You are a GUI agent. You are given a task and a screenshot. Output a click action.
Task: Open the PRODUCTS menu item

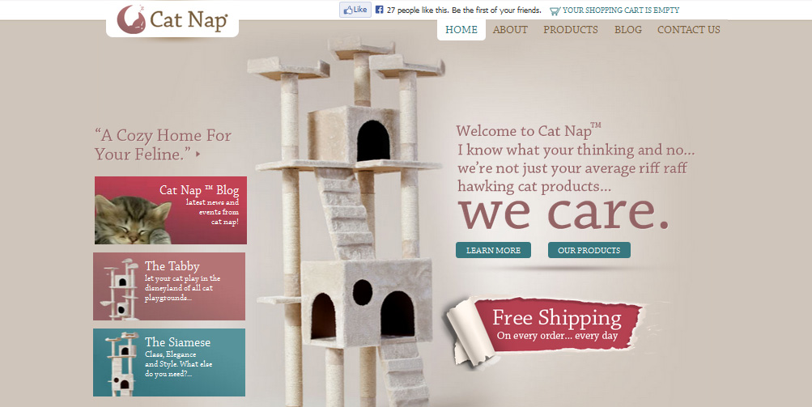pyautogui.click(x=571, y=30)
